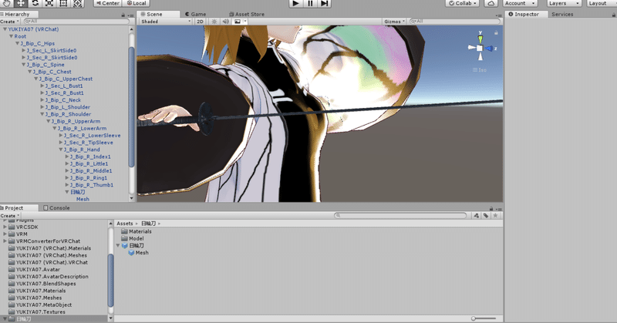
Task: Click the Search by Label tag icon
Action: 486,216
